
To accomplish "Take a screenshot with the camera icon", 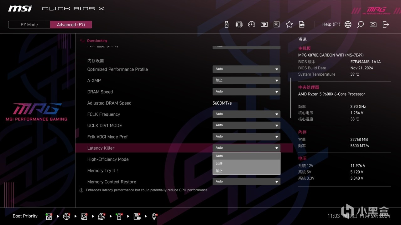I will point(373,24).
